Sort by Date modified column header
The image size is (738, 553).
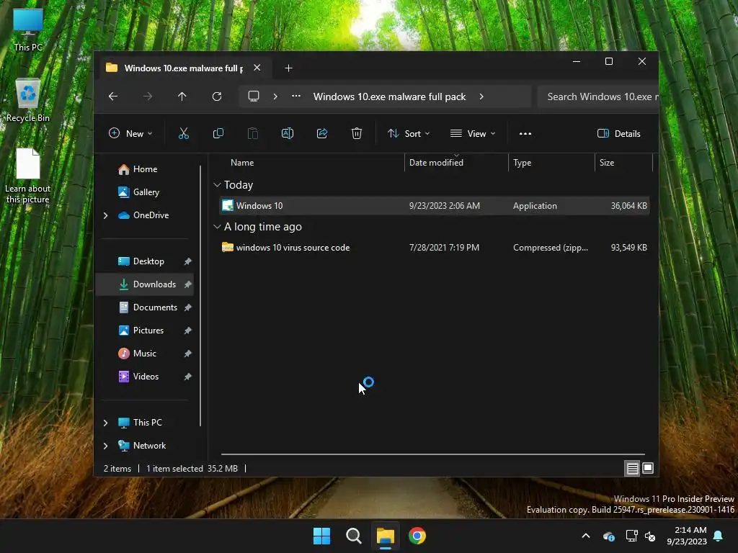click(x=436, y=163)
